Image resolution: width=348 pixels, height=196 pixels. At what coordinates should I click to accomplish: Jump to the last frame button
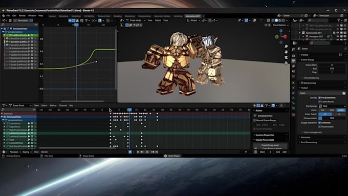pos(157,152)
